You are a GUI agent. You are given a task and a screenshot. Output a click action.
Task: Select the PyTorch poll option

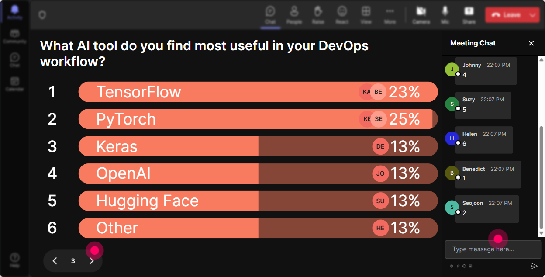click(258, 119)
